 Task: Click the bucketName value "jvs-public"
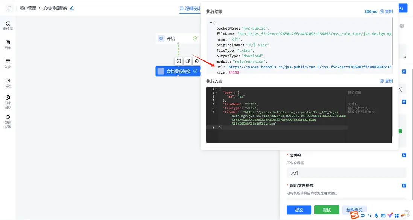coord(255,29)
